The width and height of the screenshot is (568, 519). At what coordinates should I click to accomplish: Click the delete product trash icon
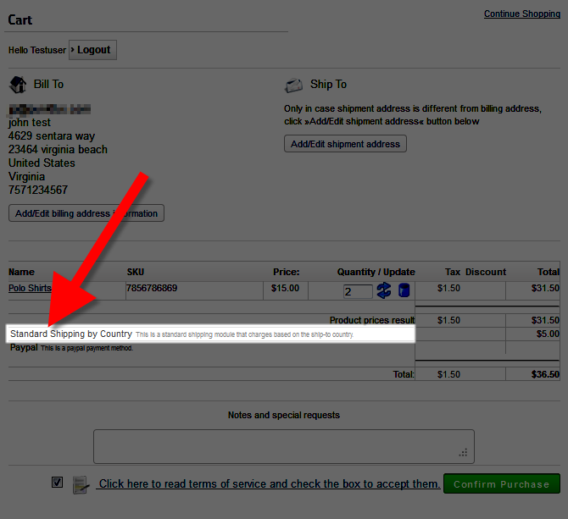tap(404, 290)
